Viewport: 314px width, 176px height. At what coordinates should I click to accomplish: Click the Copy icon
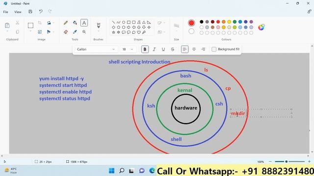tap(18, 32)
